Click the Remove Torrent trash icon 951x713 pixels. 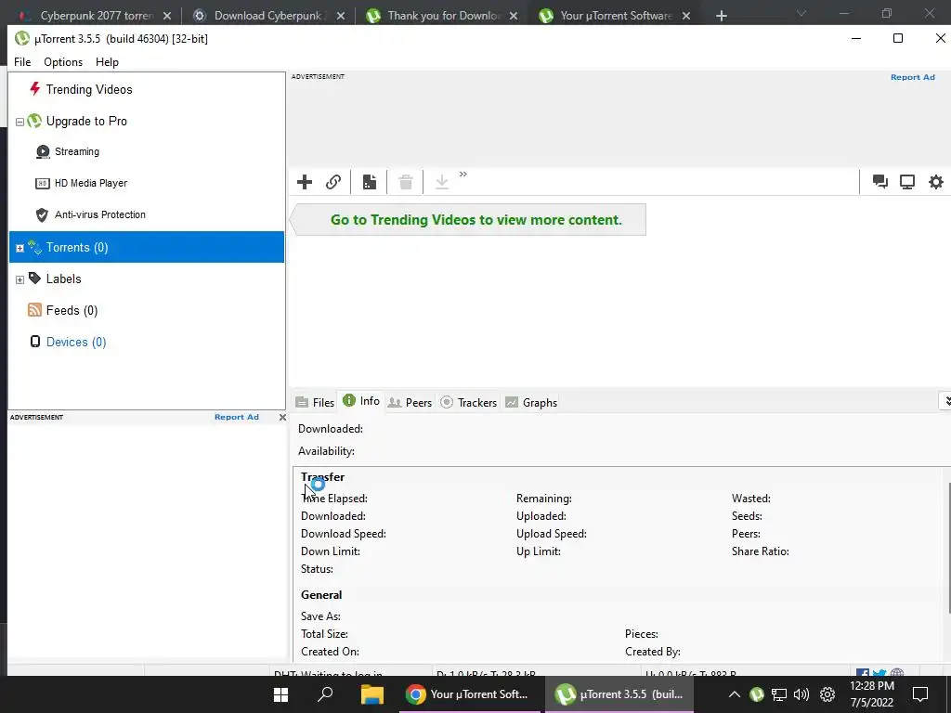406,182
